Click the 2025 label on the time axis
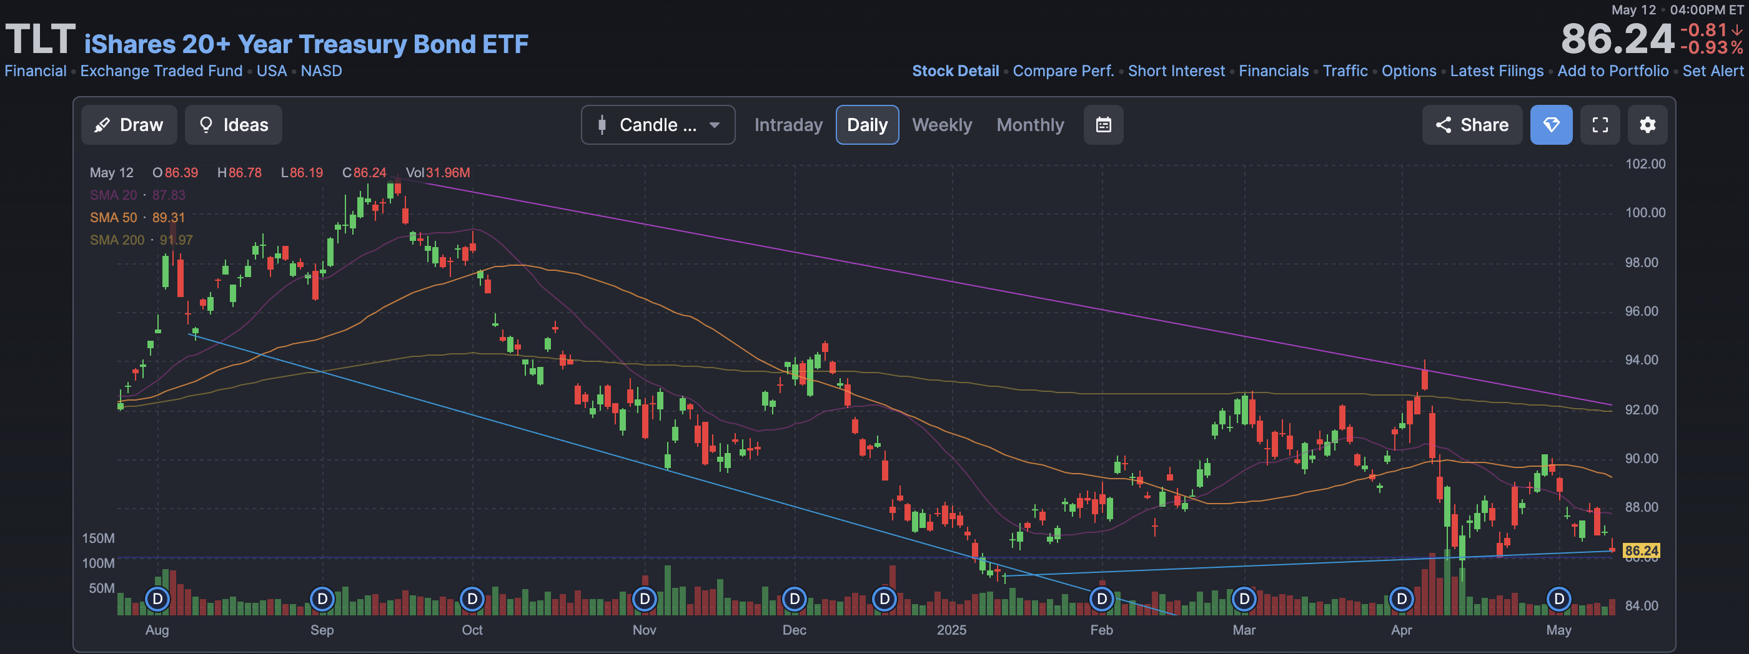The width and height of the screenshot is (1749, 654). [x=951, y=630]
